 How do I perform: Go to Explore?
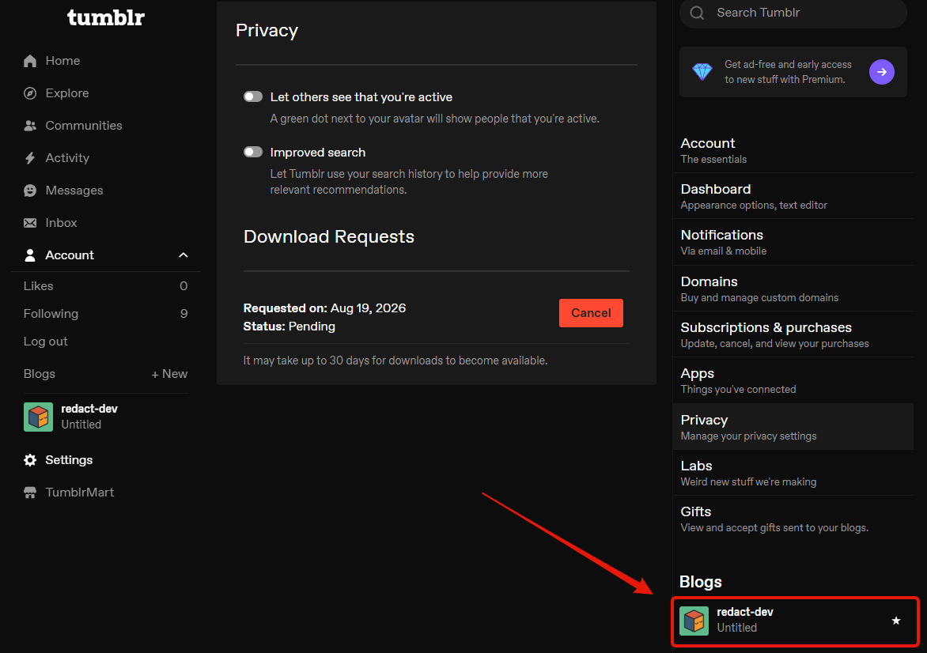click(x=66, y=93)
